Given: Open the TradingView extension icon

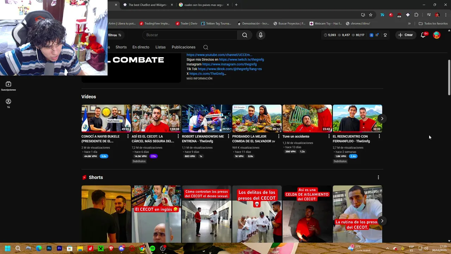Looking at the screenshot, I should click(382, 15).
